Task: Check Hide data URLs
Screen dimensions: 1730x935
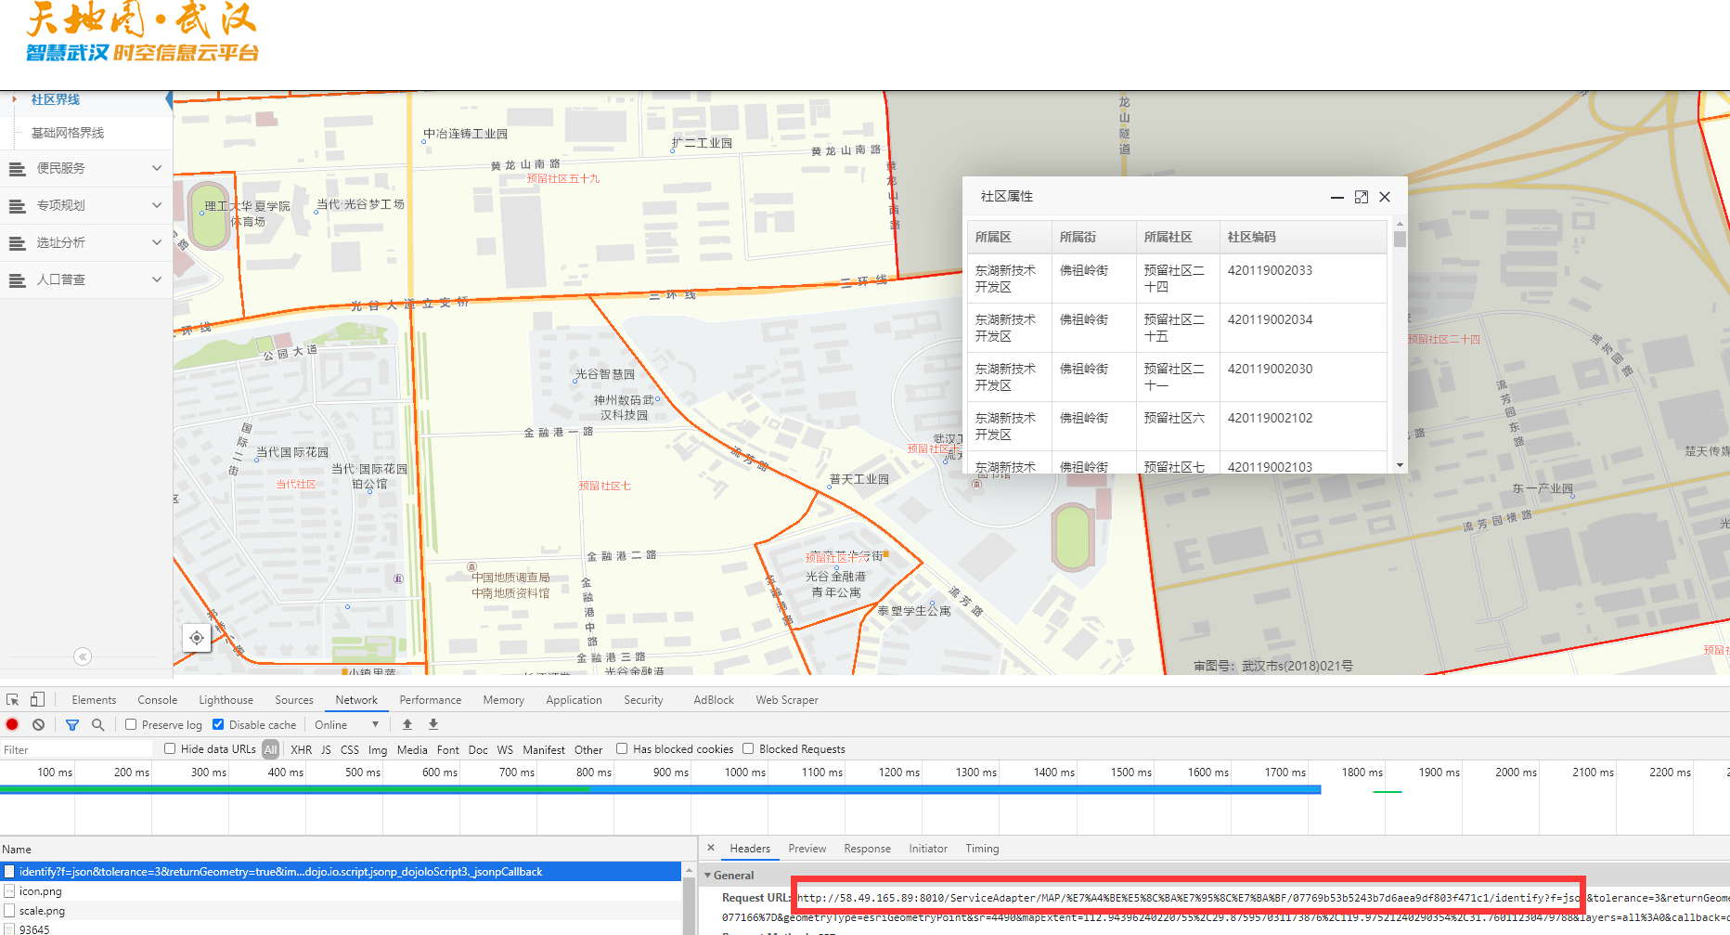Action: pos(170,748)
